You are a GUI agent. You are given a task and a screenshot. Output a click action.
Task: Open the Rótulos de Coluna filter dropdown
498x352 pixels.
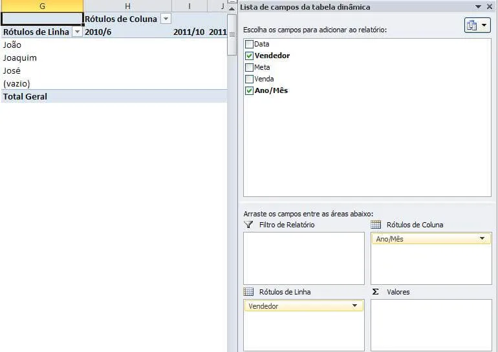click(166, 19)
